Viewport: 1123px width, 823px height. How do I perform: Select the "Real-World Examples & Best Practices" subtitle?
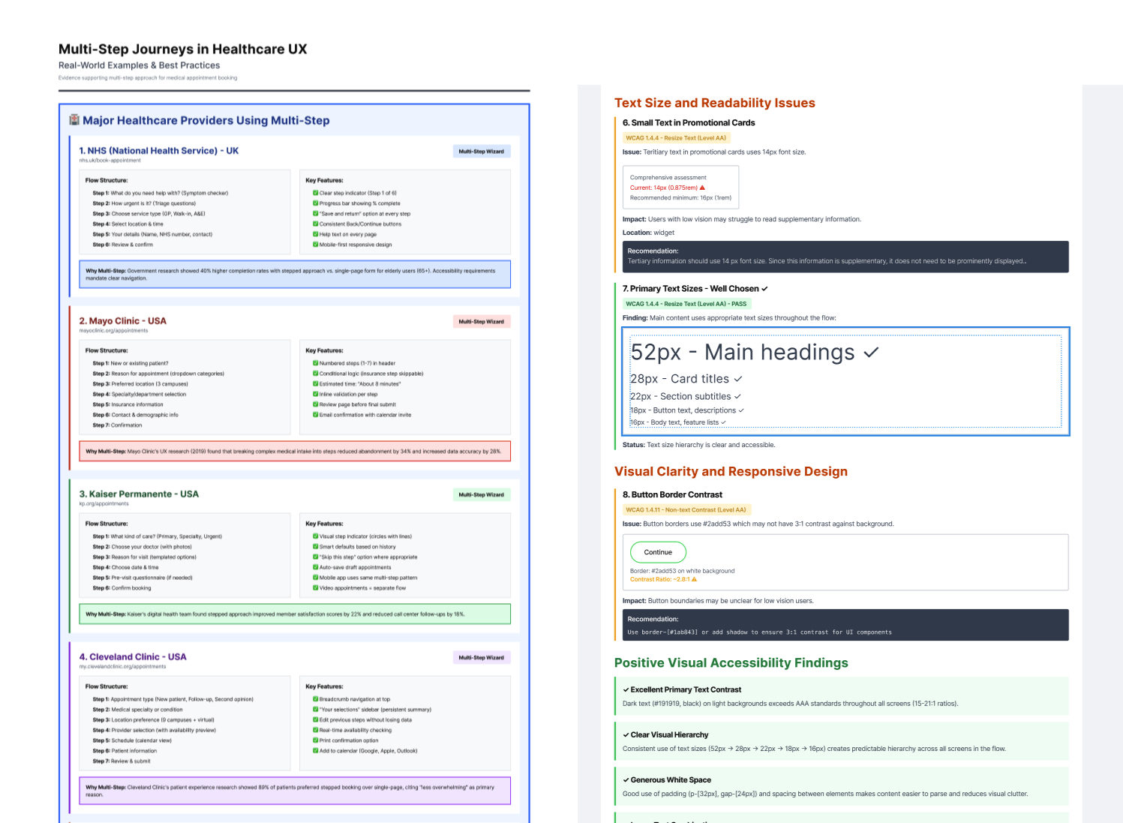coord(140,65)
